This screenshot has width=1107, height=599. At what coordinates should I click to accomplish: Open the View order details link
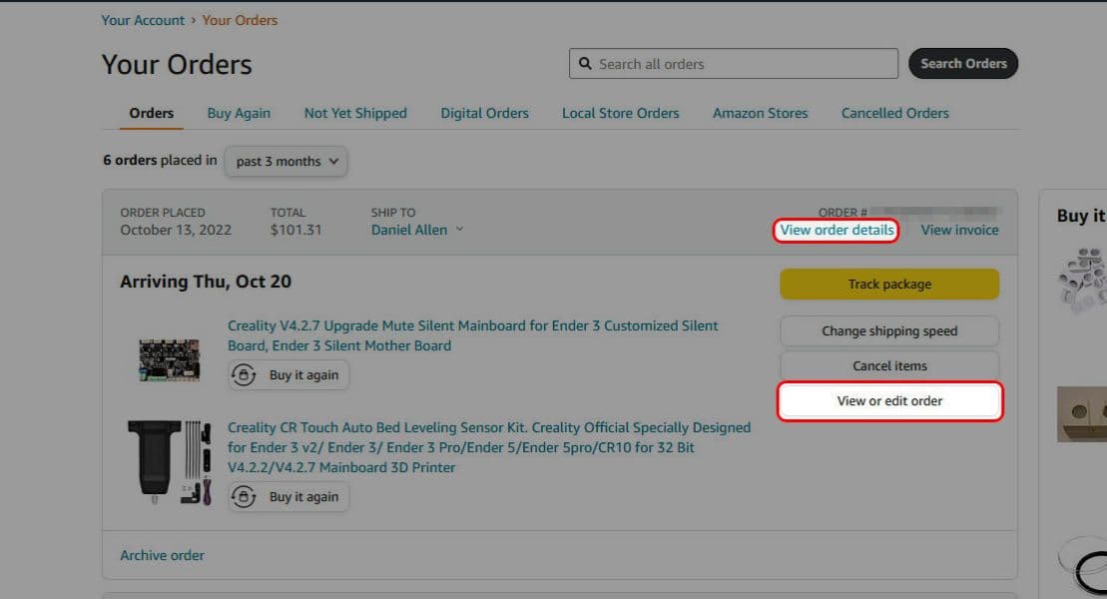(836, 230)
